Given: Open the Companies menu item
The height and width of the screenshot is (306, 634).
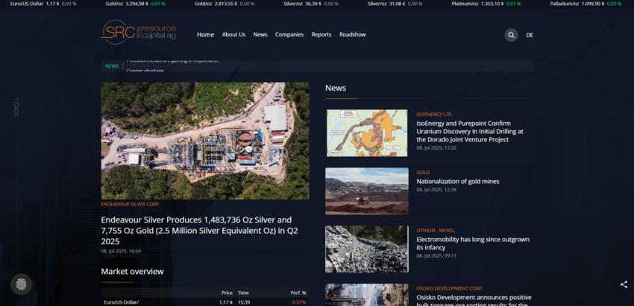Looking at the screenshot, I should (289, 35).
